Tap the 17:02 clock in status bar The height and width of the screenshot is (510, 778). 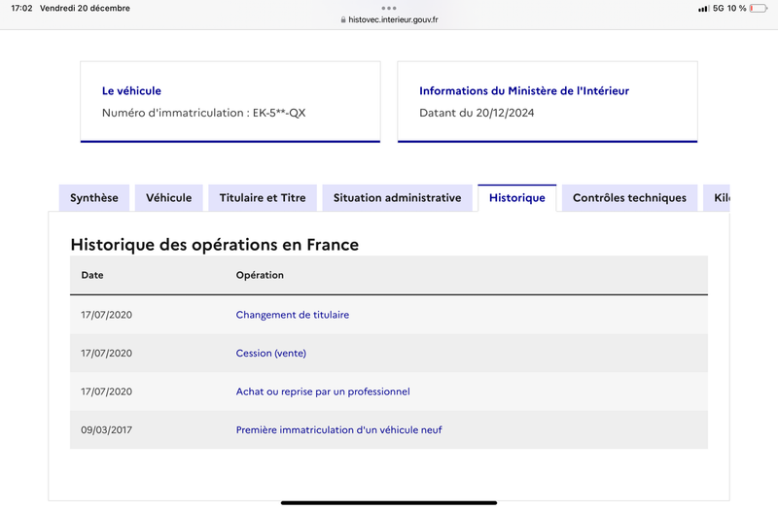(x=21, y=8)
